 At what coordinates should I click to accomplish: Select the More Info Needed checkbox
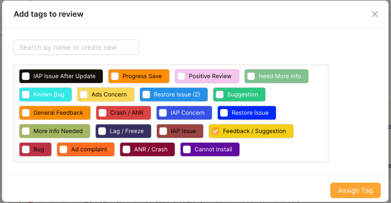[26, 131]
